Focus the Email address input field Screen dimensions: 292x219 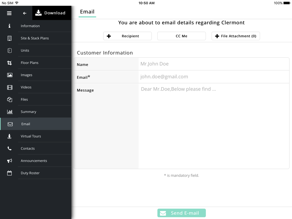click(x=214, y=77)
